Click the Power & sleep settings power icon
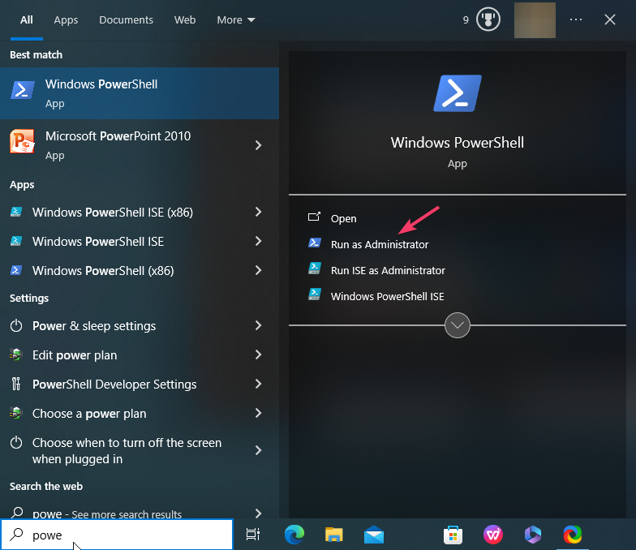 16,325
